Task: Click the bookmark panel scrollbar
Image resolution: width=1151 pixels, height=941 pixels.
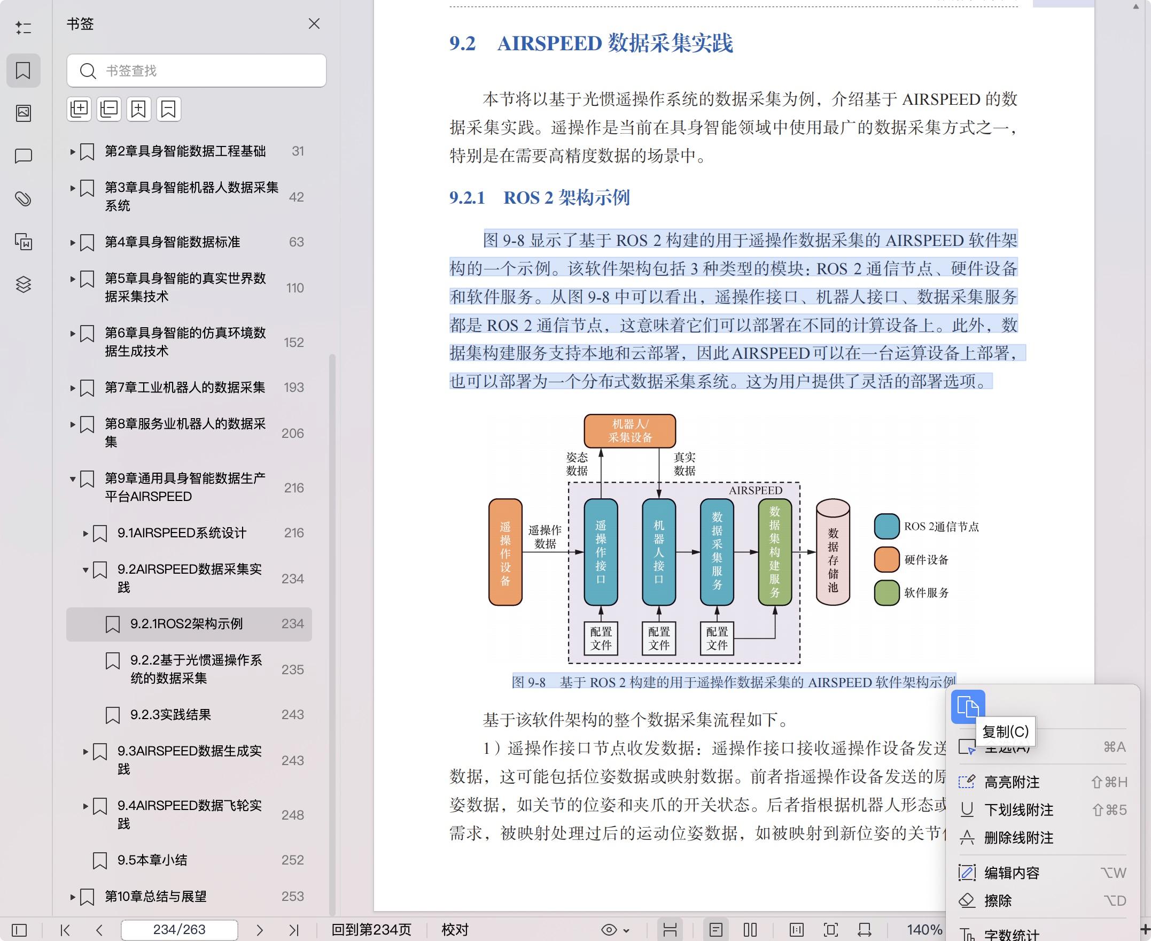Action: (x=332, y=634)
